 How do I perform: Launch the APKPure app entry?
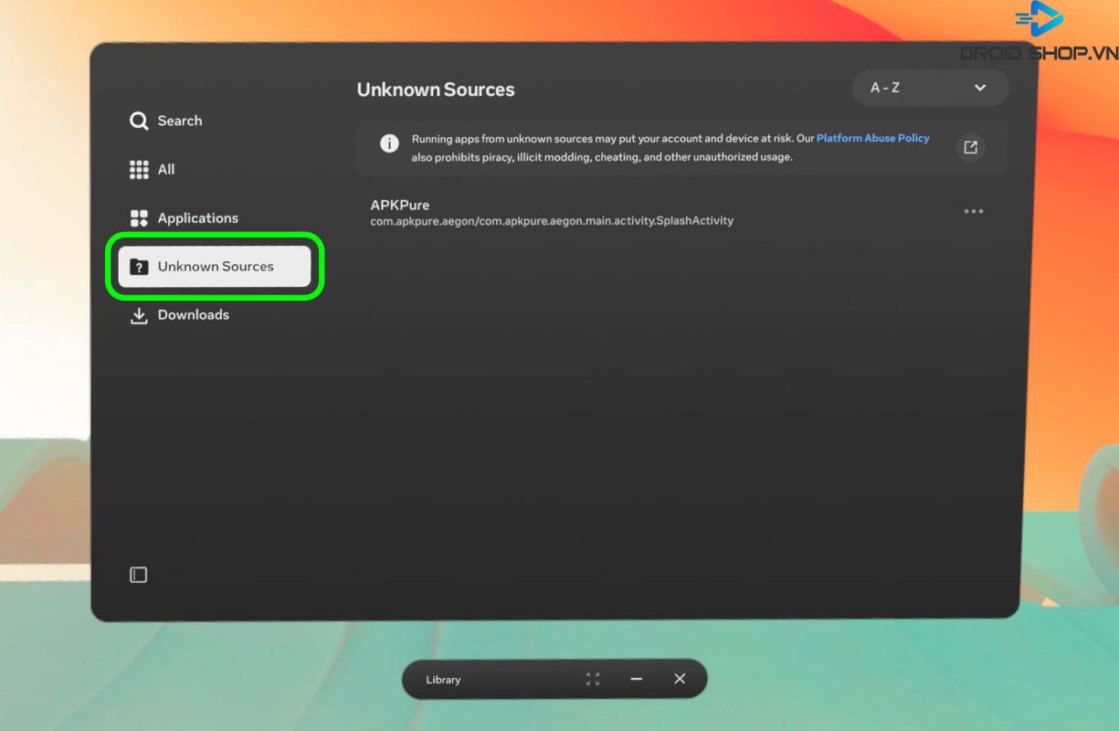click(552, 212)
